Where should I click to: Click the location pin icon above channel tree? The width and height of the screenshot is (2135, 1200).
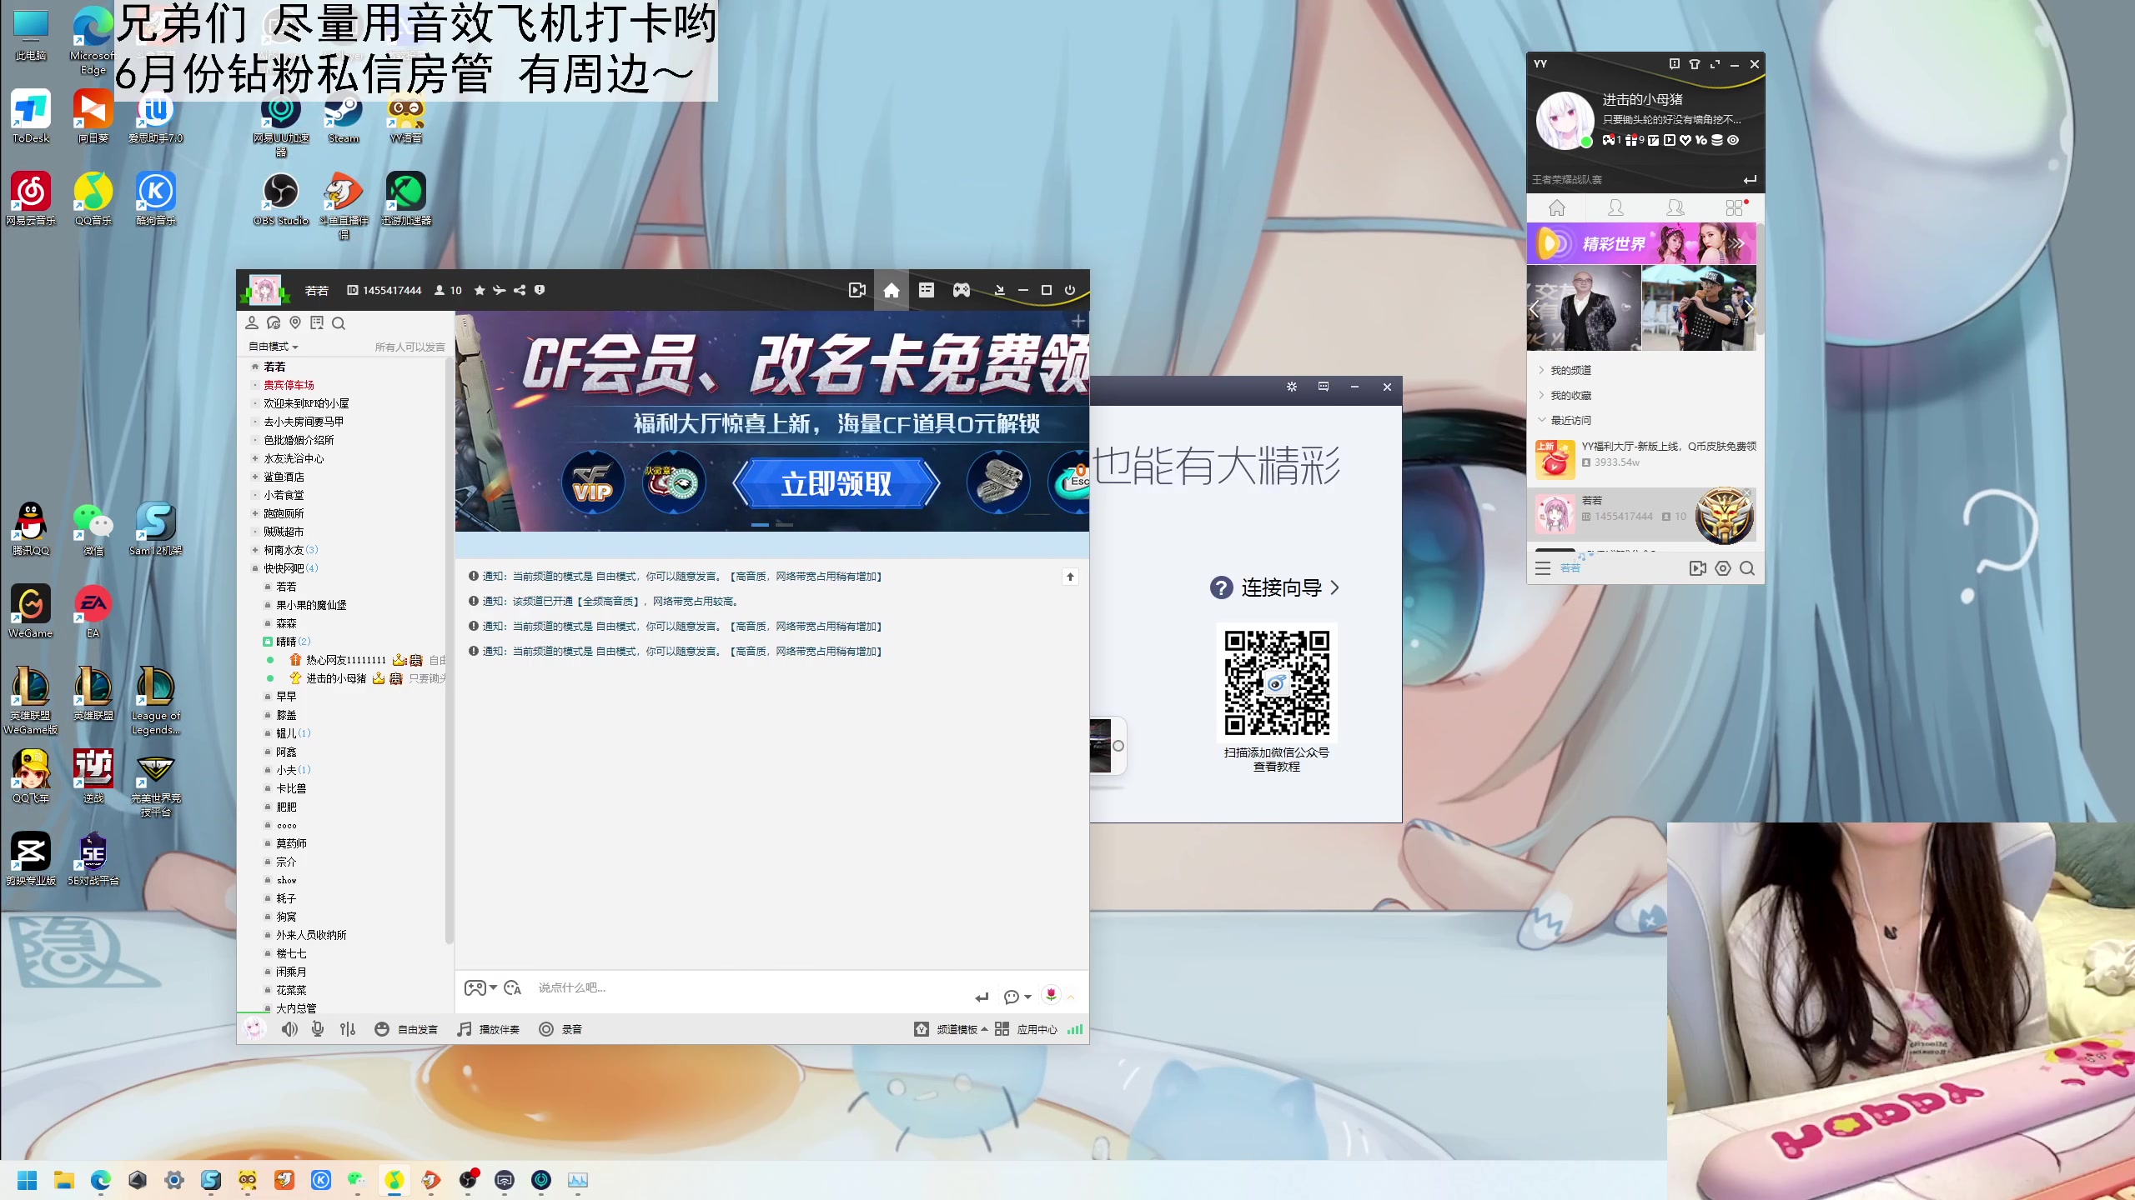click(x=295, y=322)
